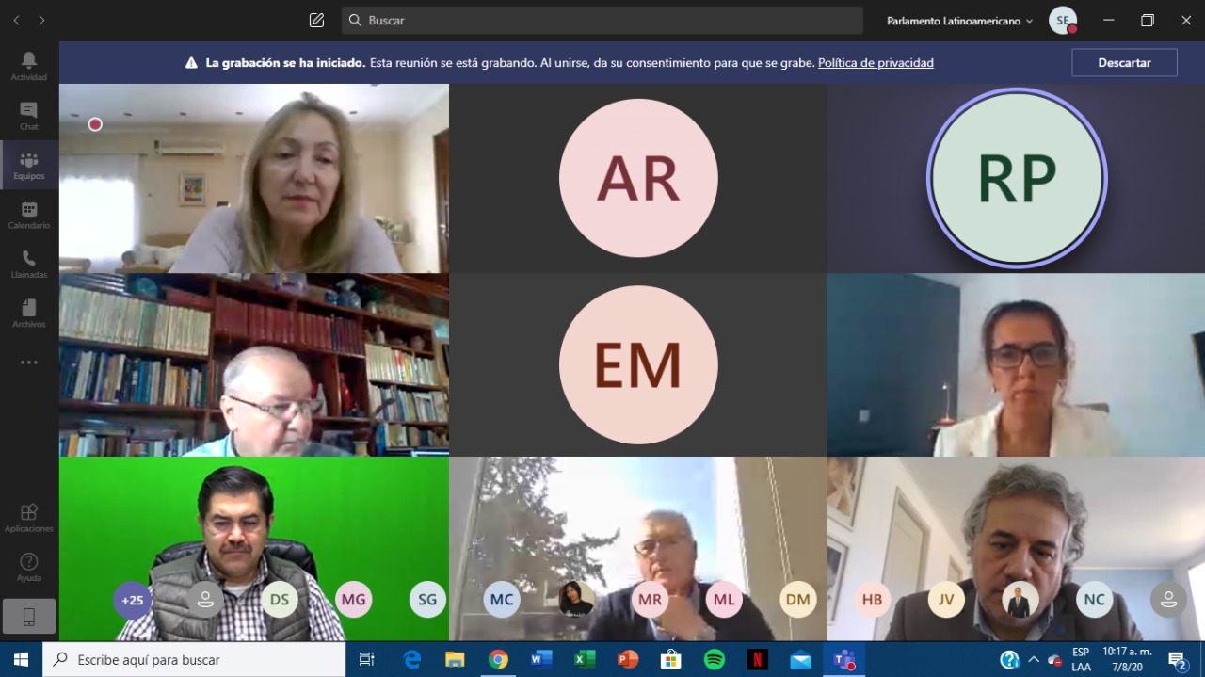
Task: Click the Buscar search field
Action: (602, 21)
